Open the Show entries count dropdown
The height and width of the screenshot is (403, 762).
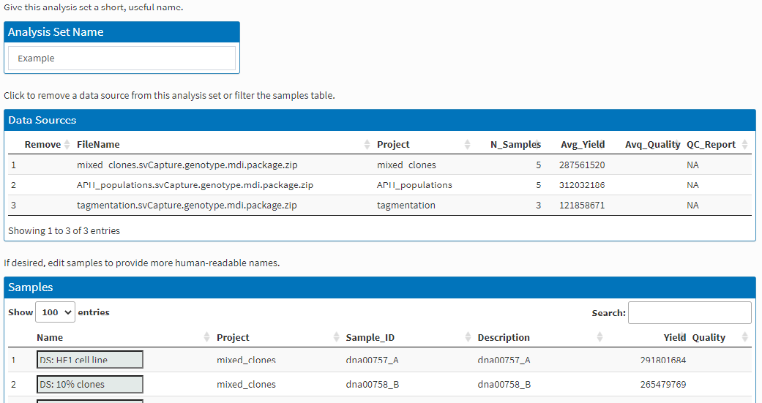55,312
